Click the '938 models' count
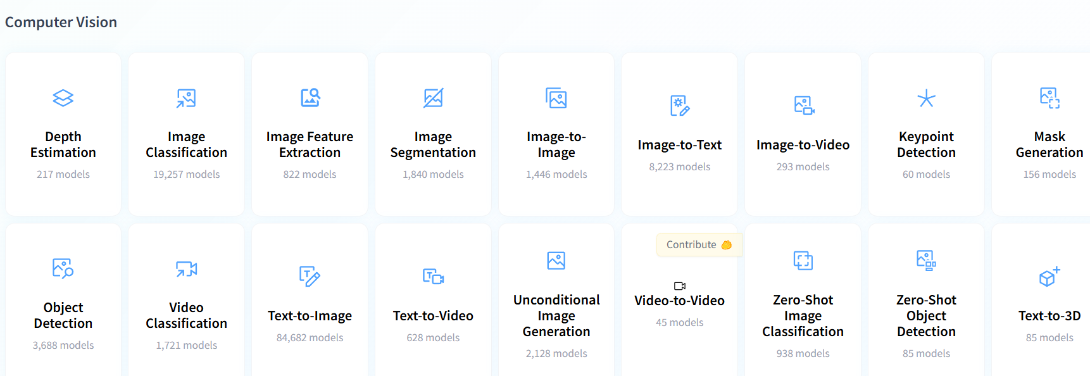The width and height of the screenshot is (1090, 376). [803, 353]
